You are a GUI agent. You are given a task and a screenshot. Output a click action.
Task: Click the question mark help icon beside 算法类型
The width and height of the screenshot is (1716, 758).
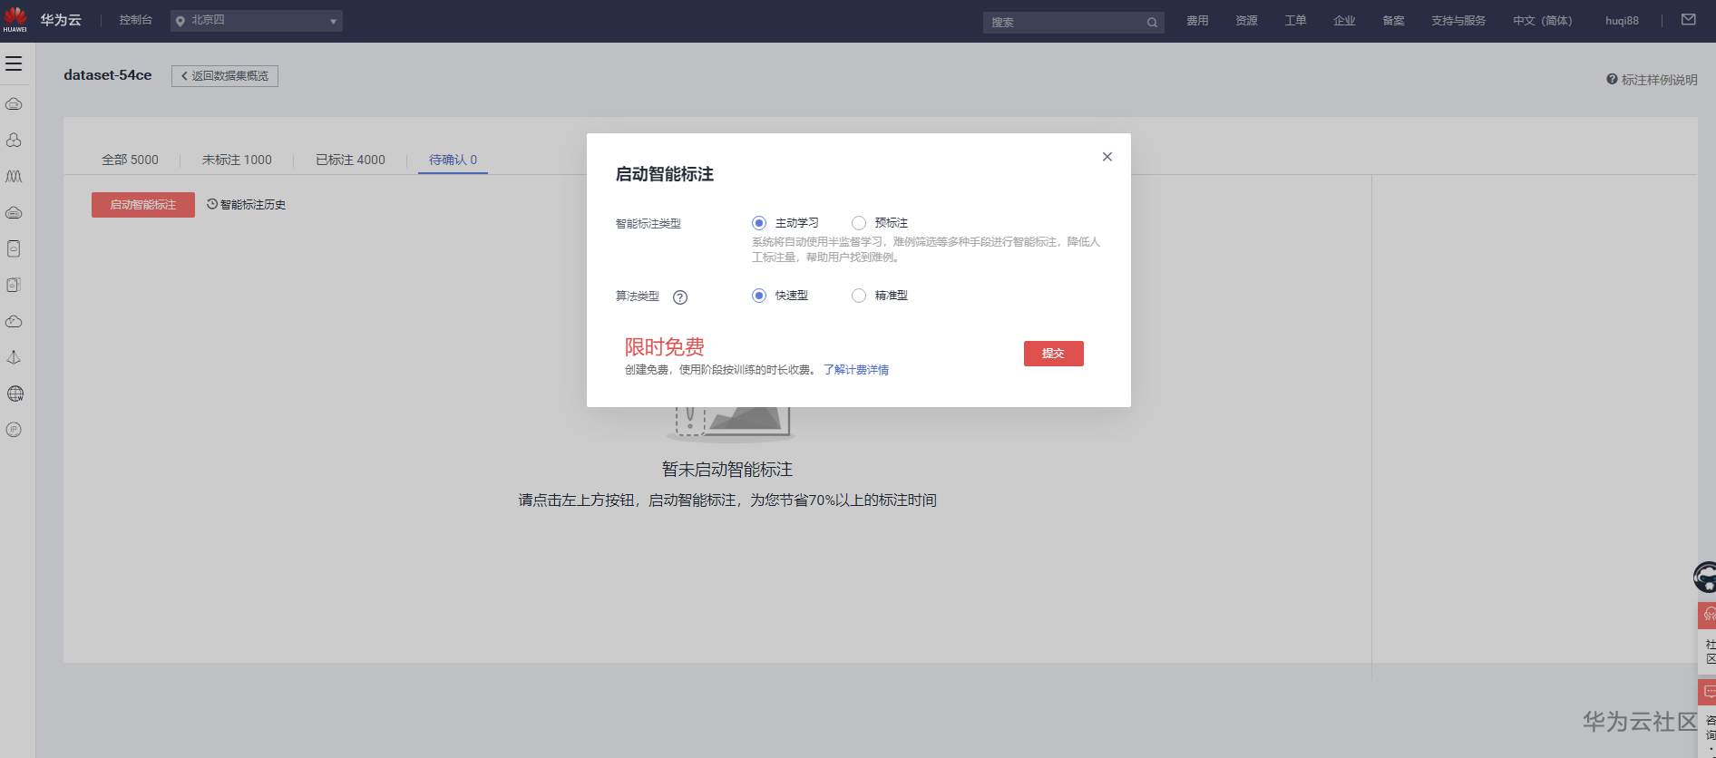click(680, 296)
